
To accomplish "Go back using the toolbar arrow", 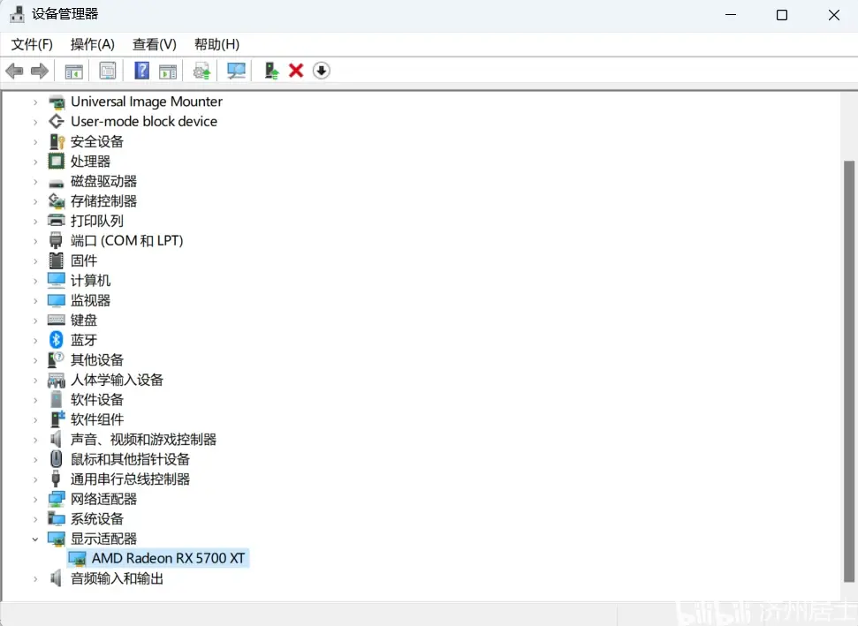I will tap(14, 71).
